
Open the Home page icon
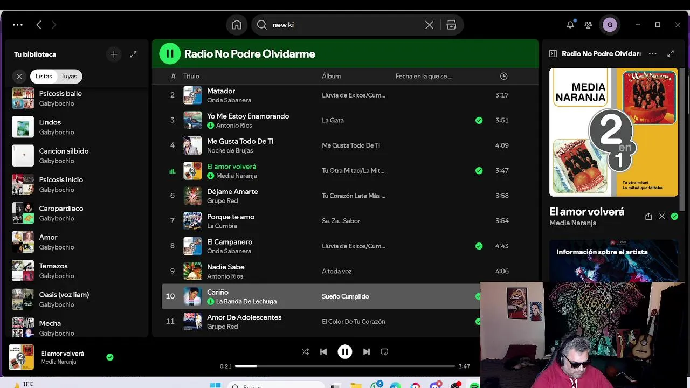point(237,25)
